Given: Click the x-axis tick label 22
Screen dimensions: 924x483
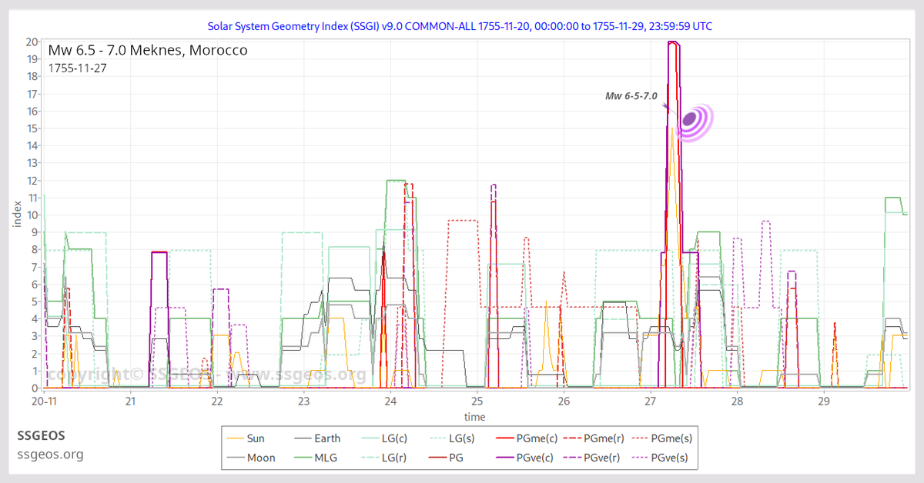Looking at the screenshot, I should point(217,401).
